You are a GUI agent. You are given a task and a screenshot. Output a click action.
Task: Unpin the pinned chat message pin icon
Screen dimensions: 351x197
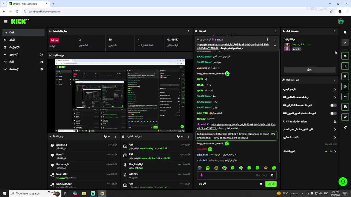[268, 40]
